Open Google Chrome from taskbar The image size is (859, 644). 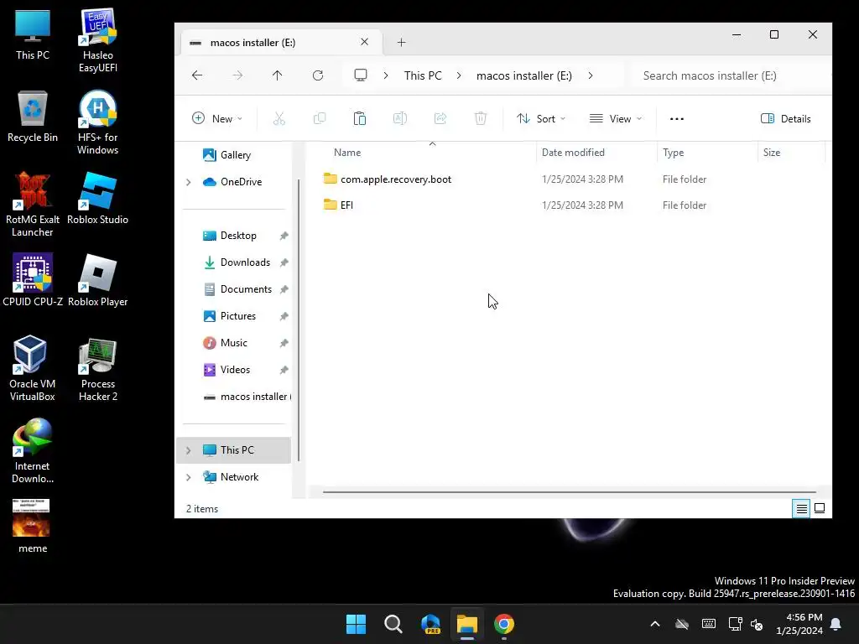pyautogui.click(x=504, y=624)
